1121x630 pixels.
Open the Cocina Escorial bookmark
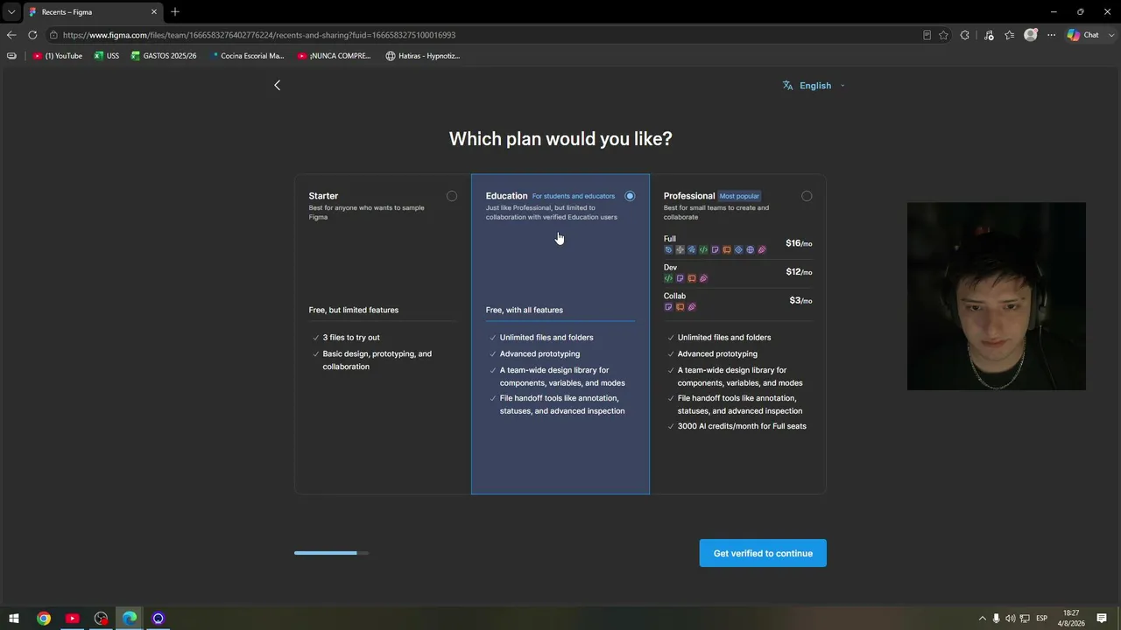(x=246, y=56)
